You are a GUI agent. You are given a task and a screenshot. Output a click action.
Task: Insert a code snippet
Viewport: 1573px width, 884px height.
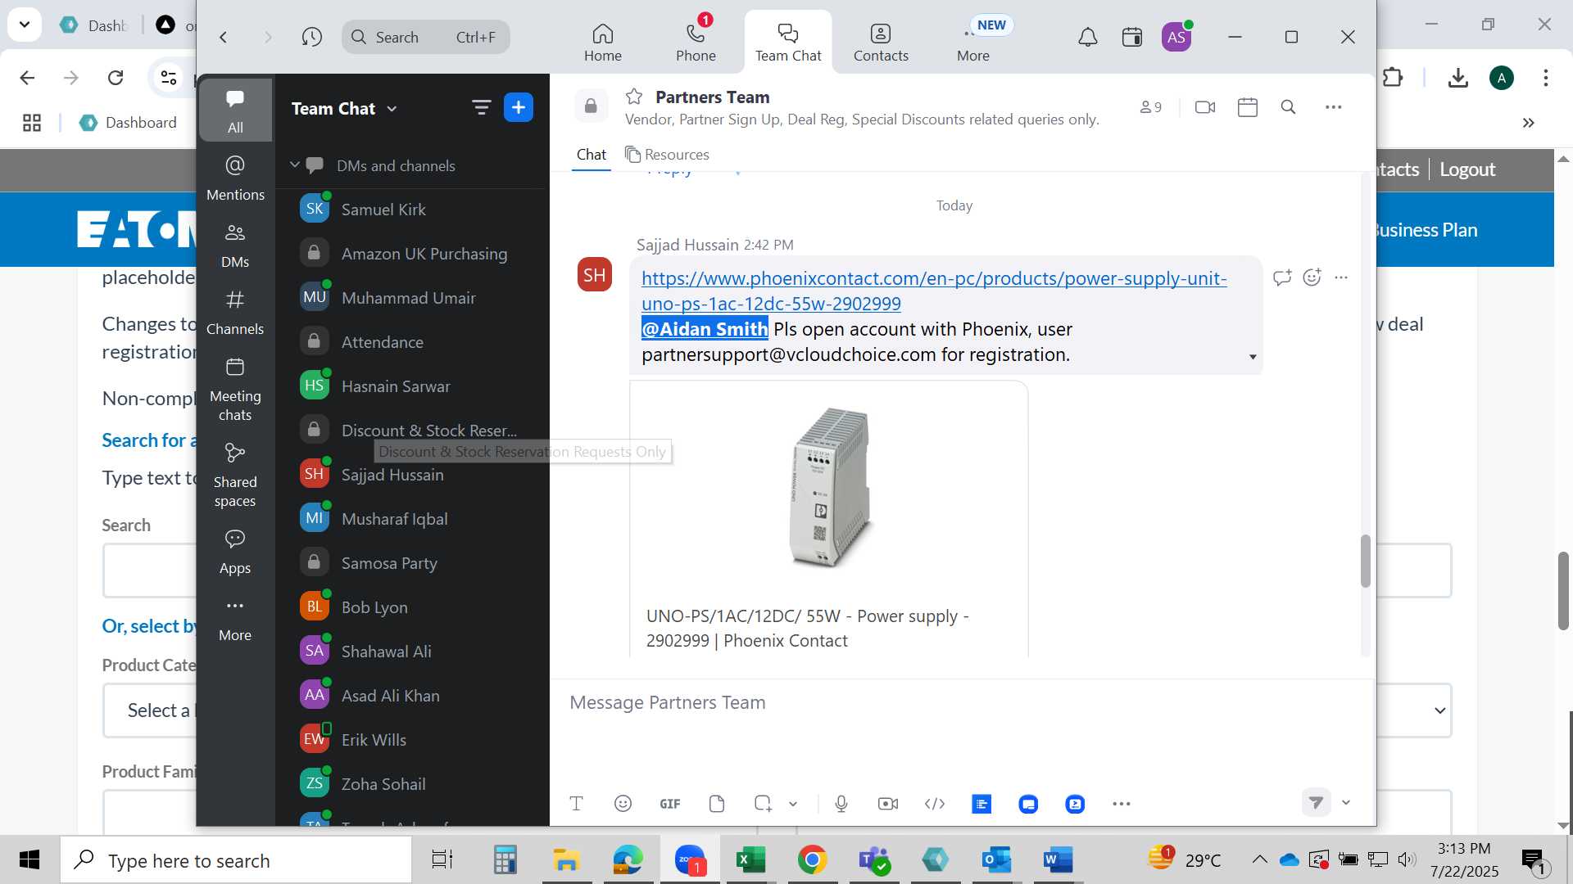point(935,804)
